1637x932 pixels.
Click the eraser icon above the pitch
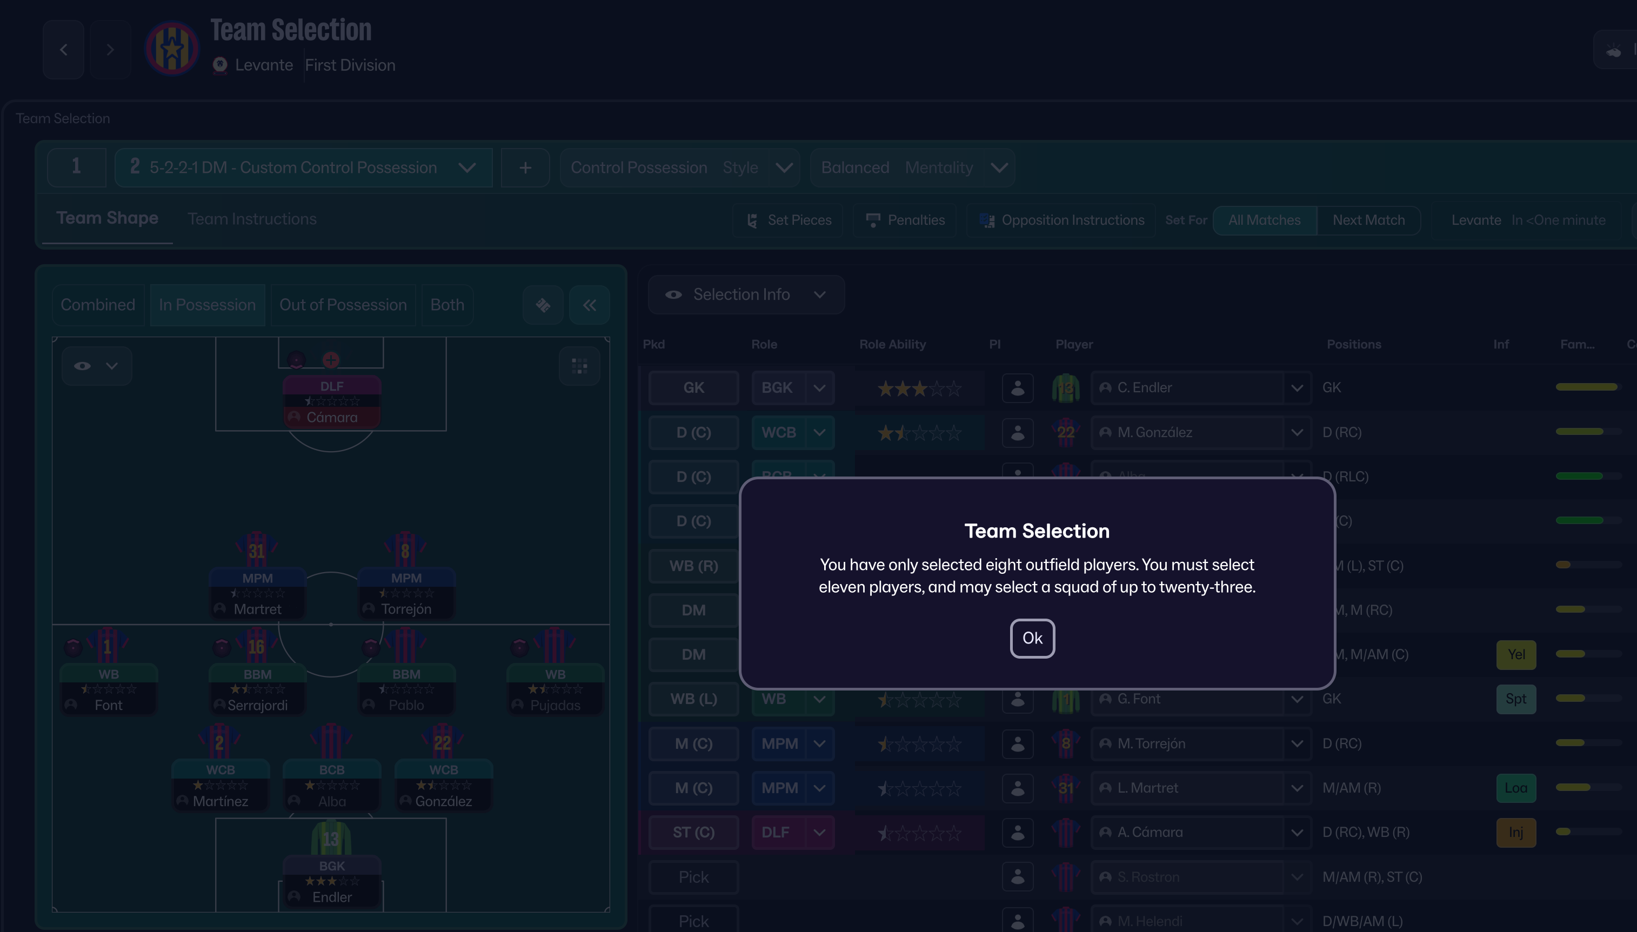(543, 305)
